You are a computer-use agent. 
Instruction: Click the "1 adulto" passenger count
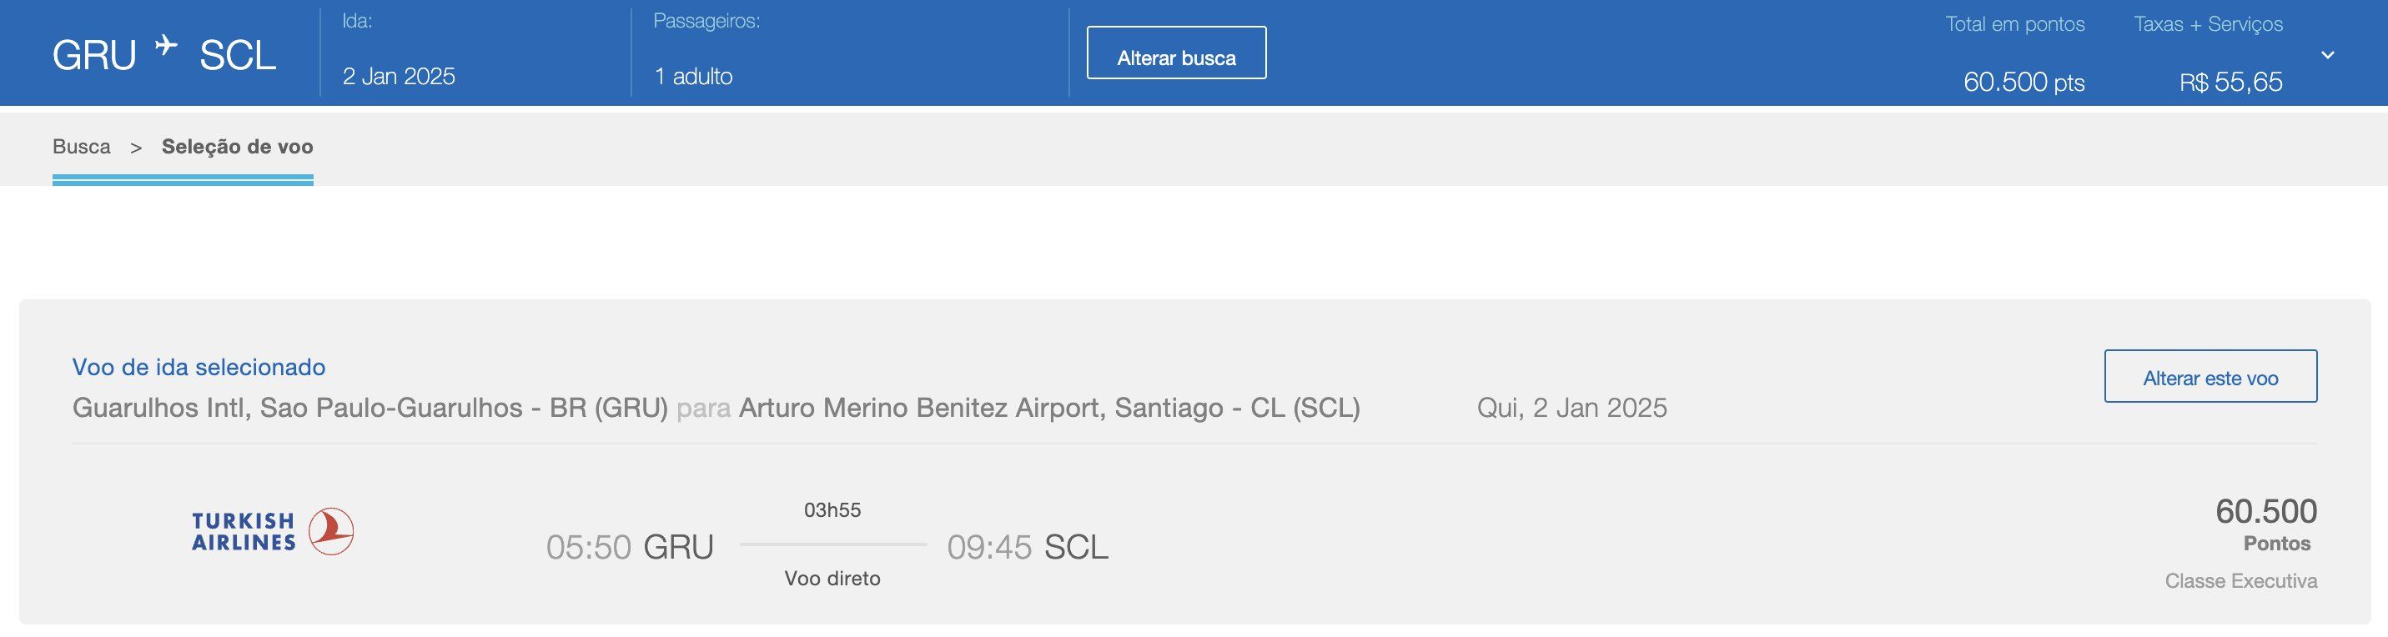tap(693, 76)
